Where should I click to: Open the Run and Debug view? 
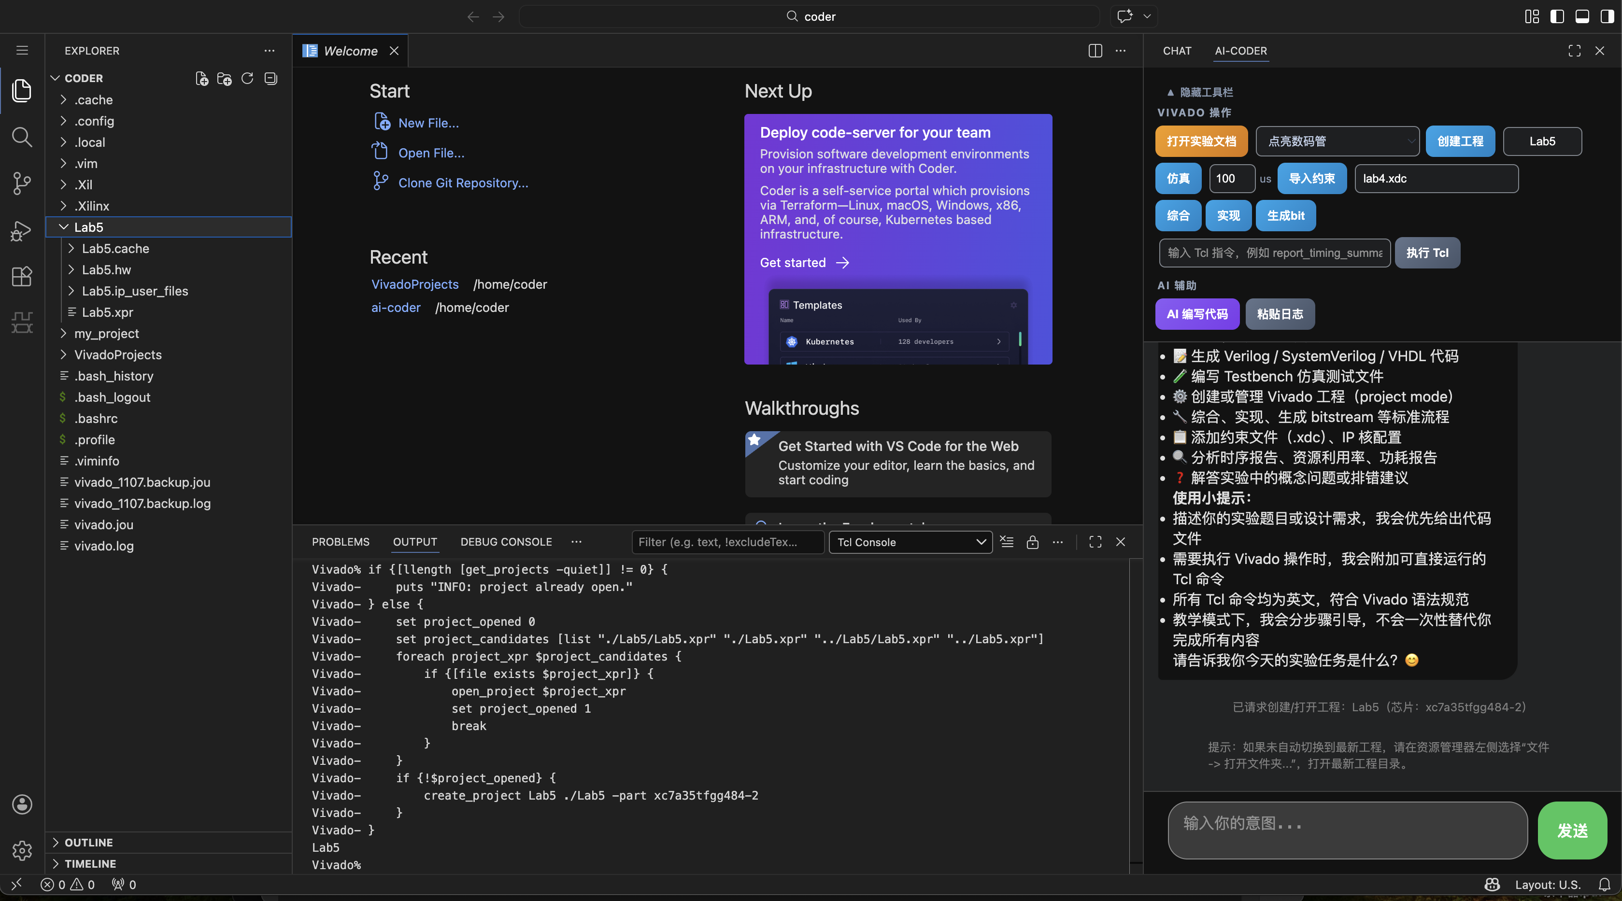point(22,231)
